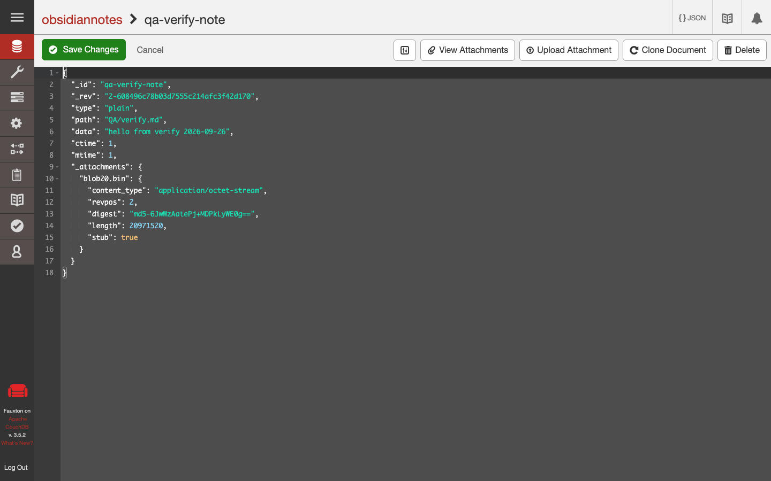Click the stub value true
771x481 pixels.
pyautogui.click(x=130, y=237)
